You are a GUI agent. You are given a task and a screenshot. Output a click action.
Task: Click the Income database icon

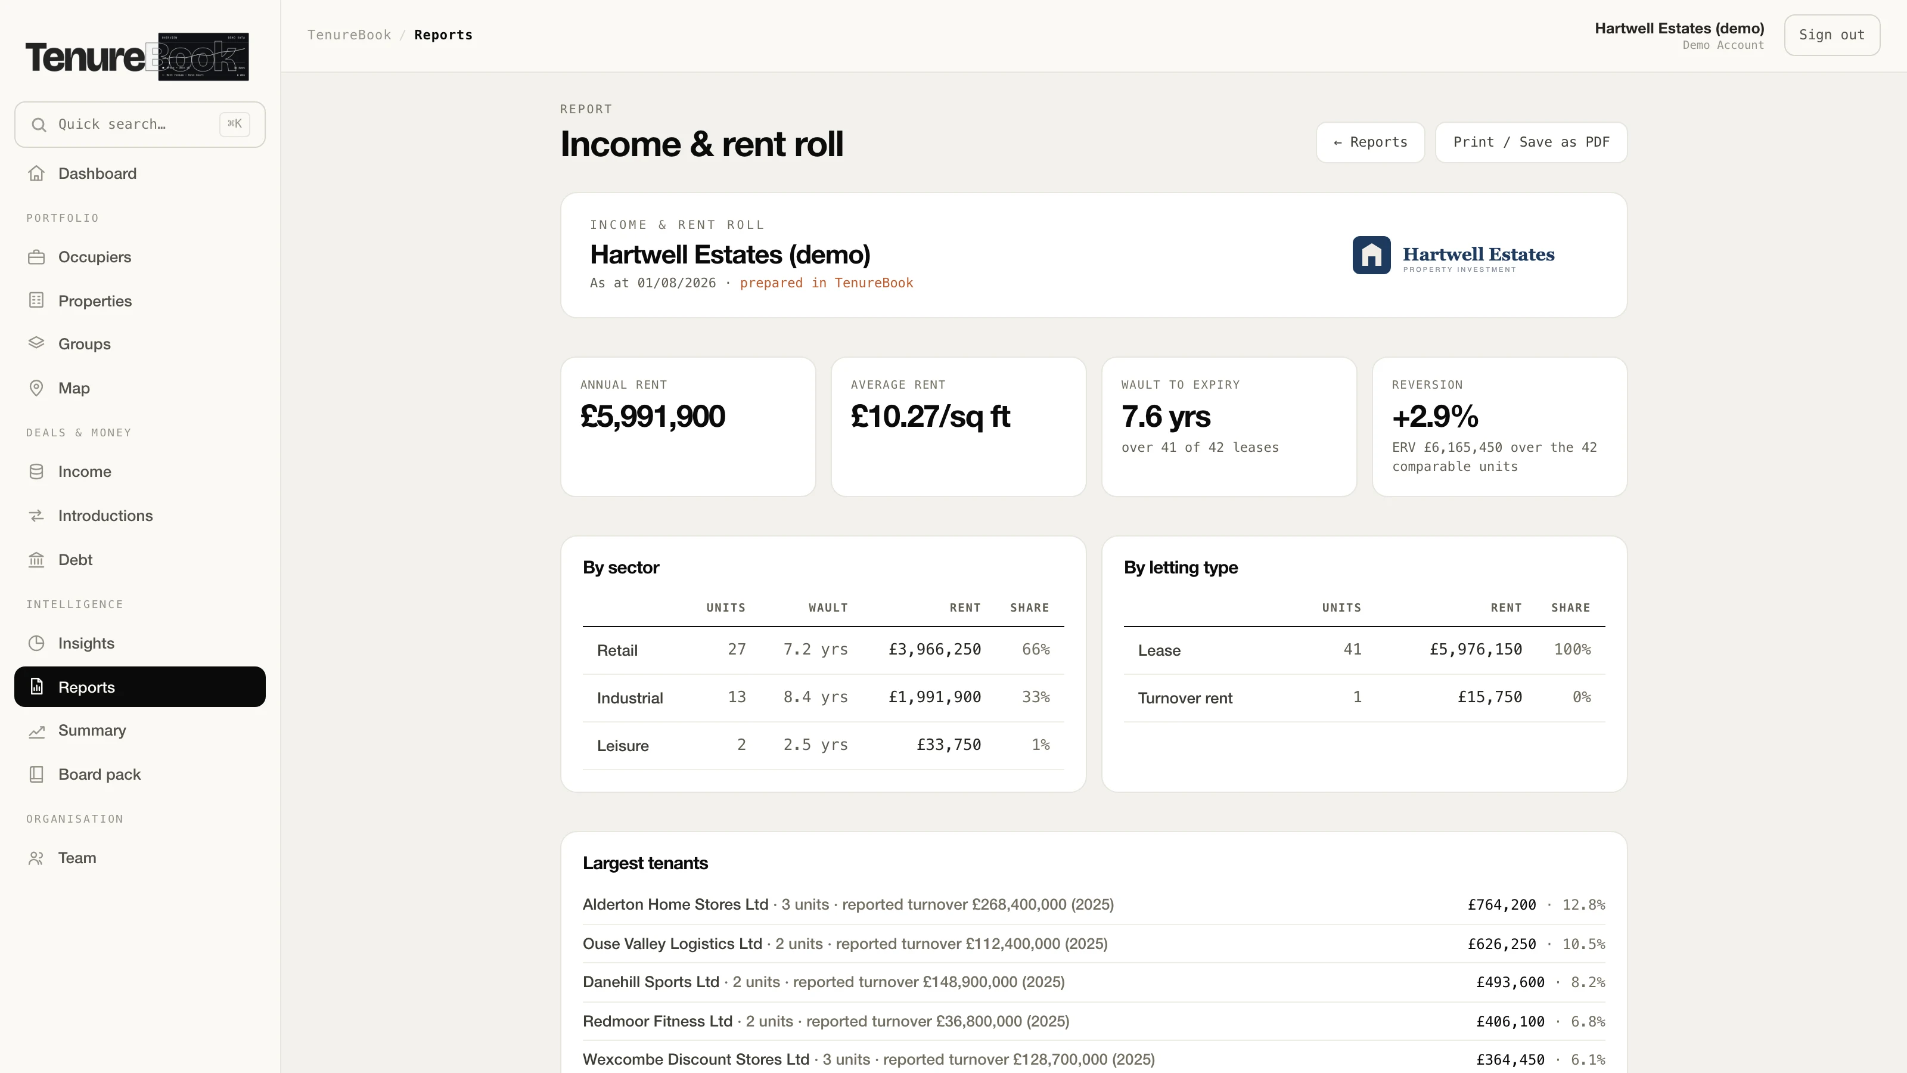[36, 472]
